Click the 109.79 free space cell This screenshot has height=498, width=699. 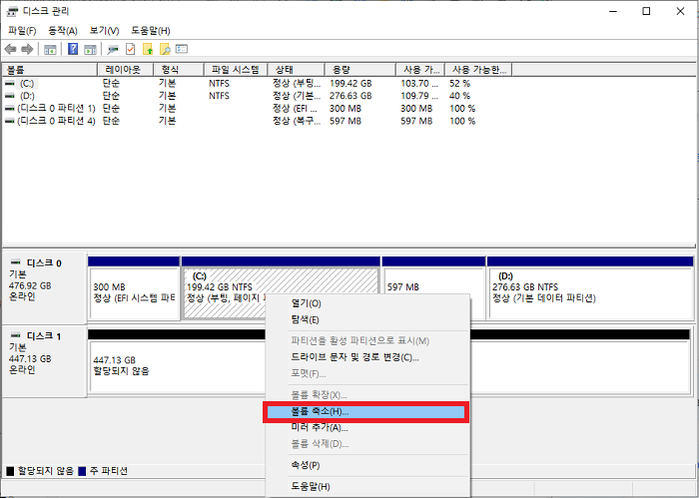point(419,96)
